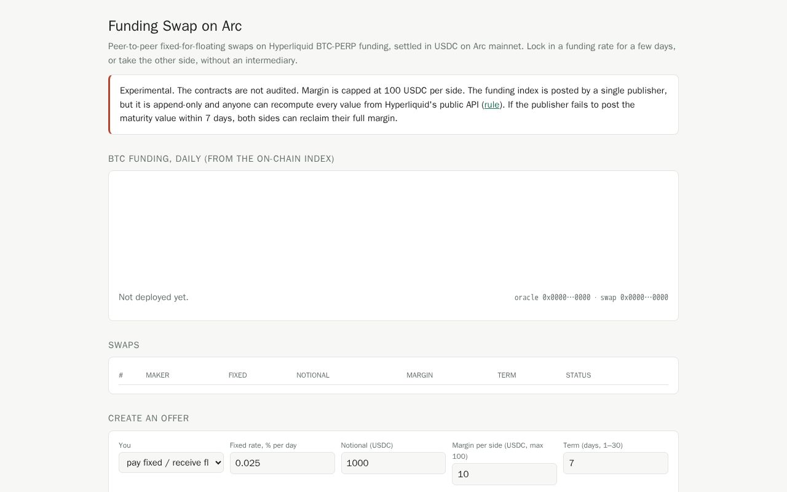The height and width of the screenshot is (492, 787).
Task: Select the MARGIN column header
Action: 420,375
